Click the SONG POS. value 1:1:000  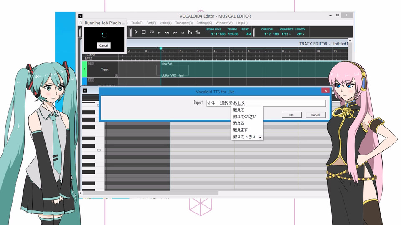218,34
